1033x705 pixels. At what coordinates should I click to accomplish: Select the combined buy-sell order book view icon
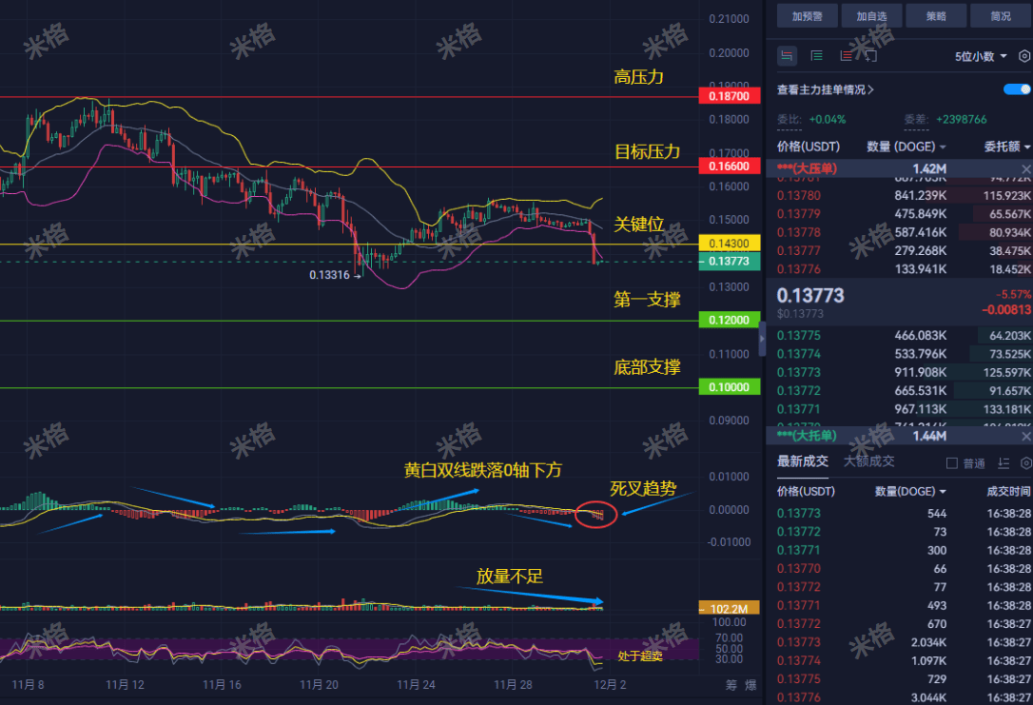click(x=787, y=56)
